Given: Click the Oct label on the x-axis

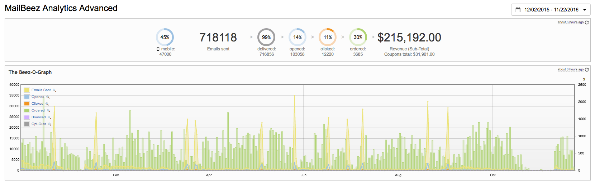Looking at the screenshot, I should (493, 175).
